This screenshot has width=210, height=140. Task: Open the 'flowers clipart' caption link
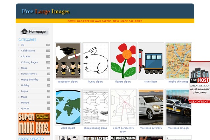click(x=123, y=82)
